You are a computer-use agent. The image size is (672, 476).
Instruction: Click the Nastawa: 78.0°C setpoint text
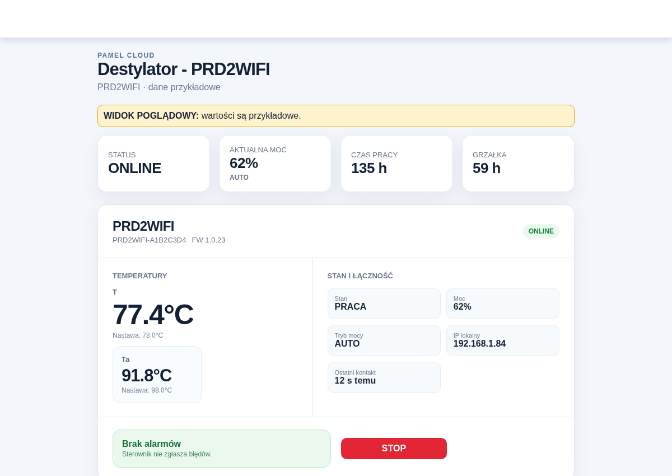click(x=138, y=335)
